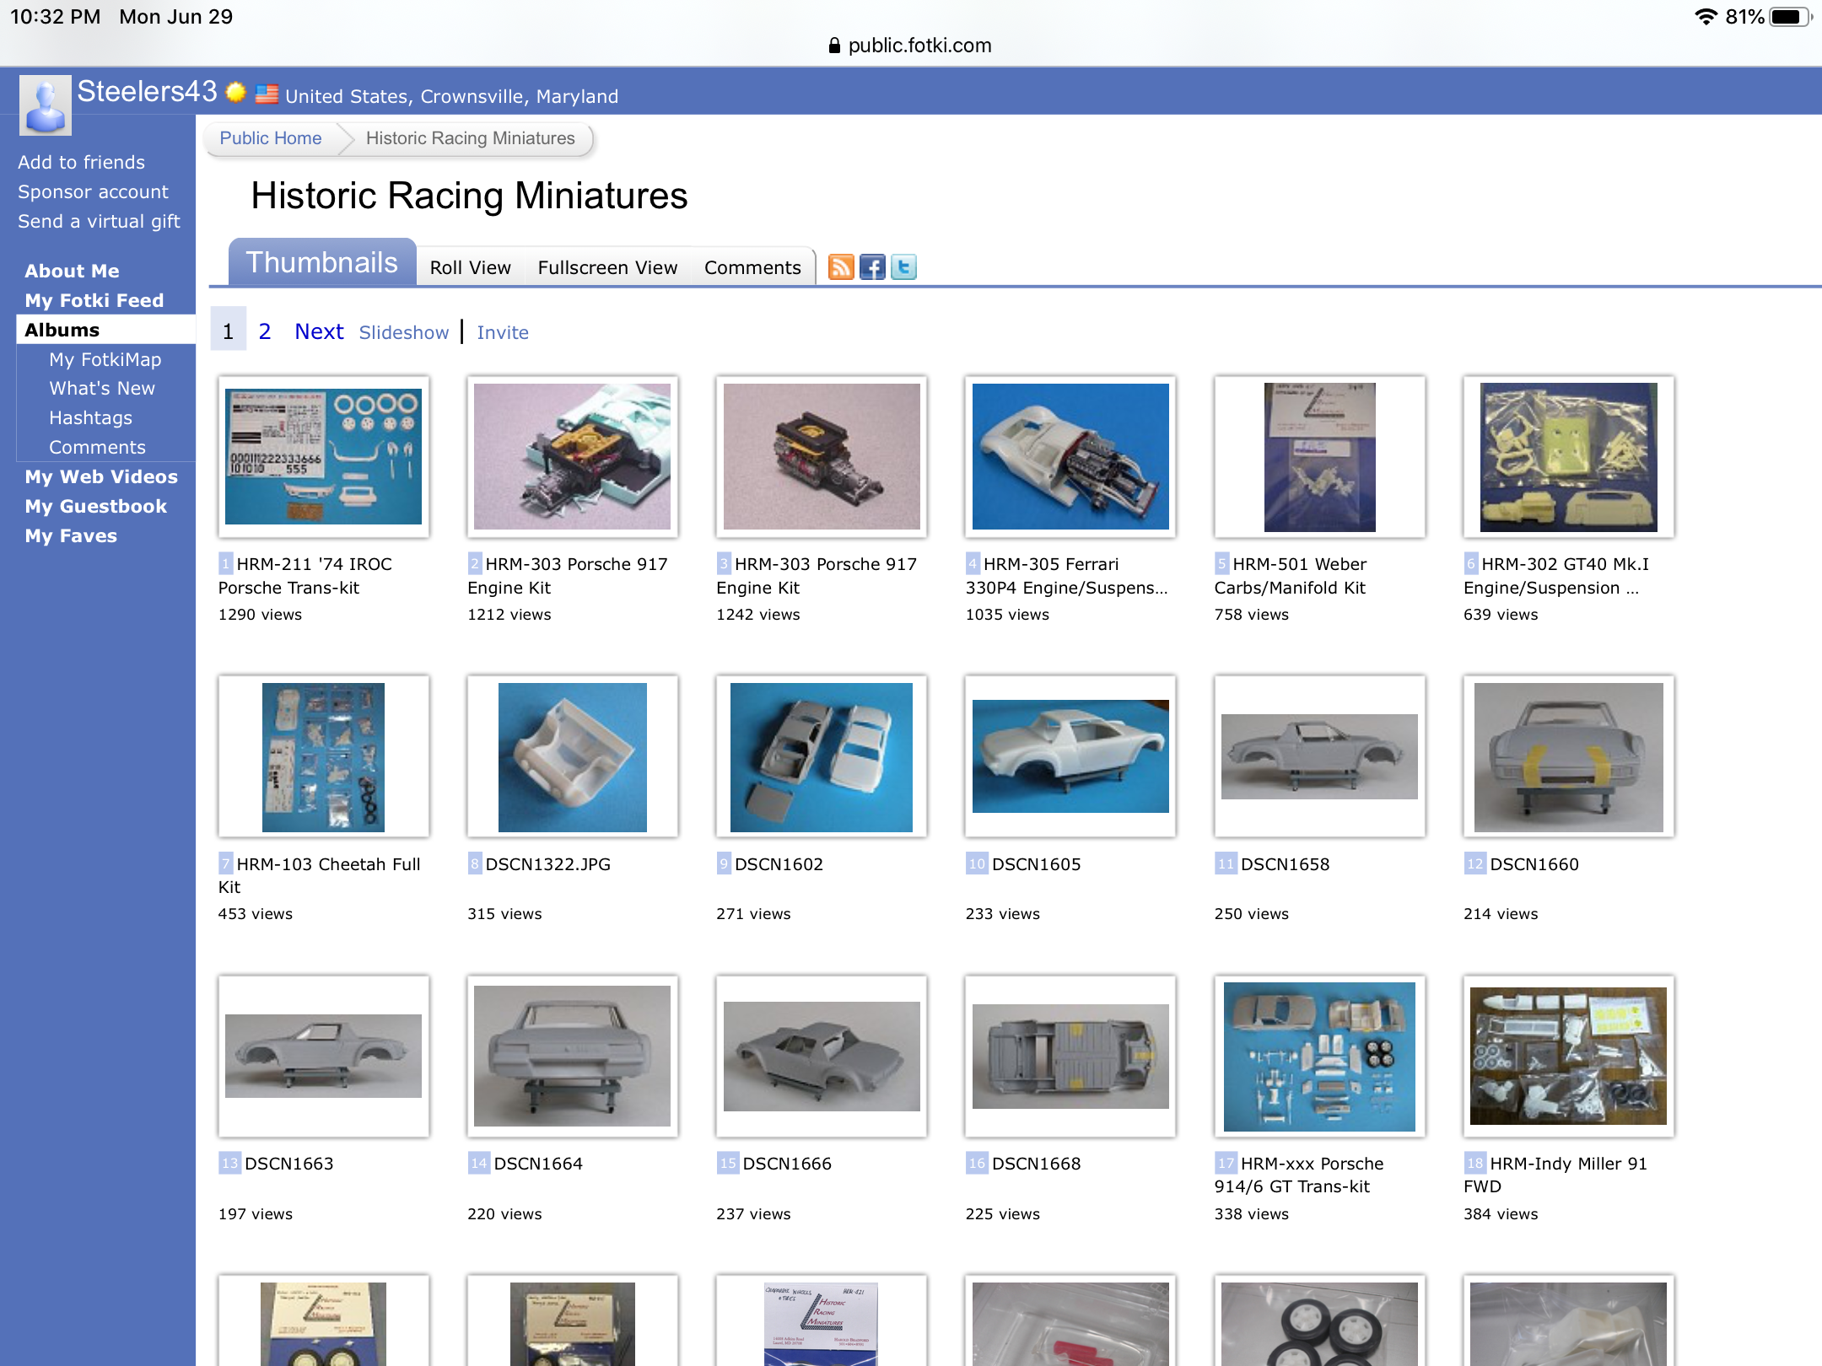Open My Faves in sidebar

(71, 535)
